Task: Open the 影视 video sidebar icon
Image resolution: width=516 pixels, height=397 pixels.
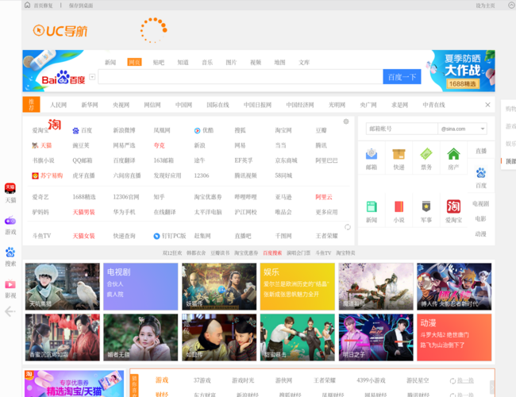Action: click(x=10, y=284)
